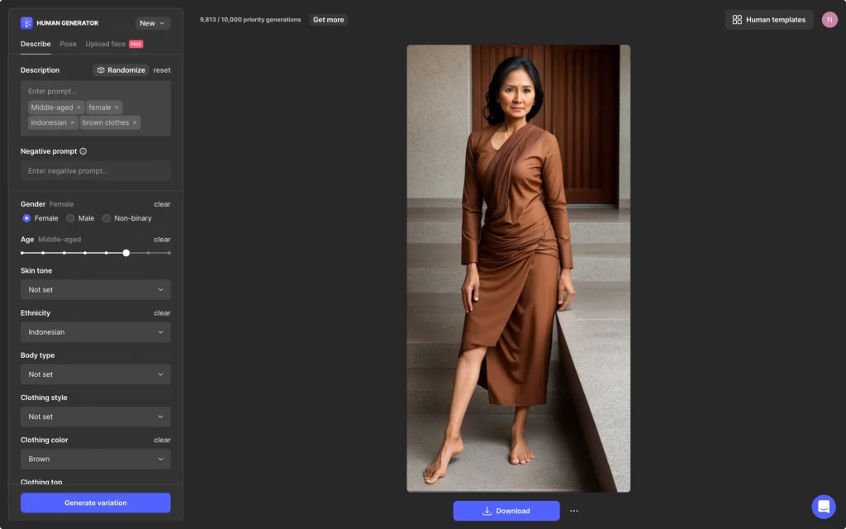This screenshot has height=529, width=846.
Task: Expand the Clothing style dropdown
Action: pyautogui.click(x=96, y=417)
